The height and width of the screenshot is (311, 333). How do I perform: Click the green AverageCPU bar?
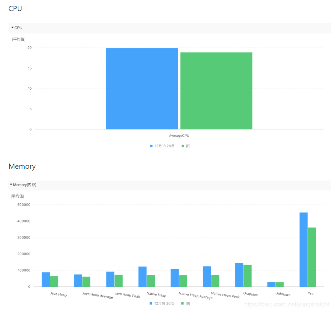[x=216, y=91]
